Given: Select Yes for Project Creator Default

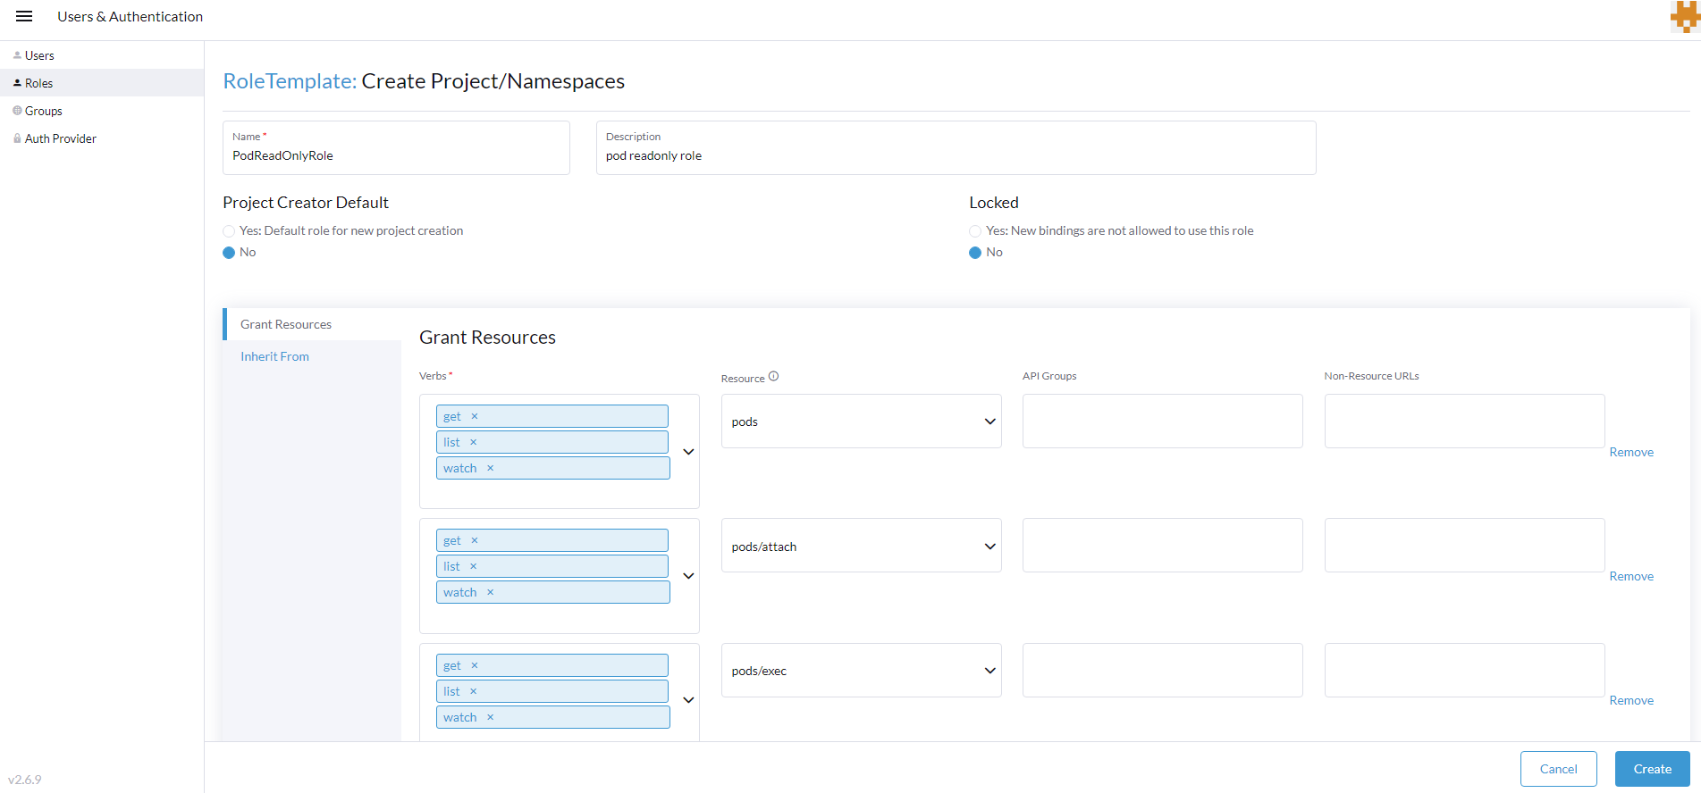Looking at the screenshot, I should pyautogui.click(x=230, y=231).
